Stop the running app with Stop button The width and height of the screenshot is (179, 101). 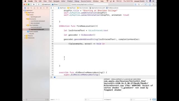[x=39, y=4]
